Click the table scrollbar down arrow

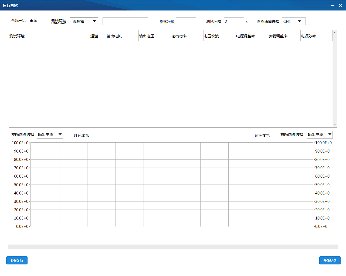(x=335, y=125)
